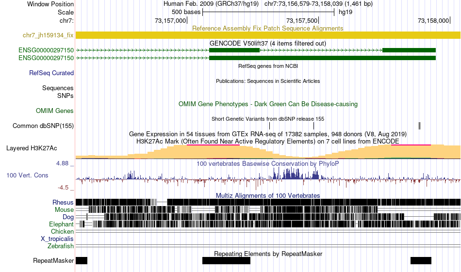Click the chr7: ruler row label
This screenshot has height=272, width=461.
click(x=66, y=20)
